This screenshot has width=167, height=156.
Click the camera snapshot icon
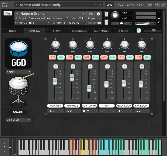[90, 14]
